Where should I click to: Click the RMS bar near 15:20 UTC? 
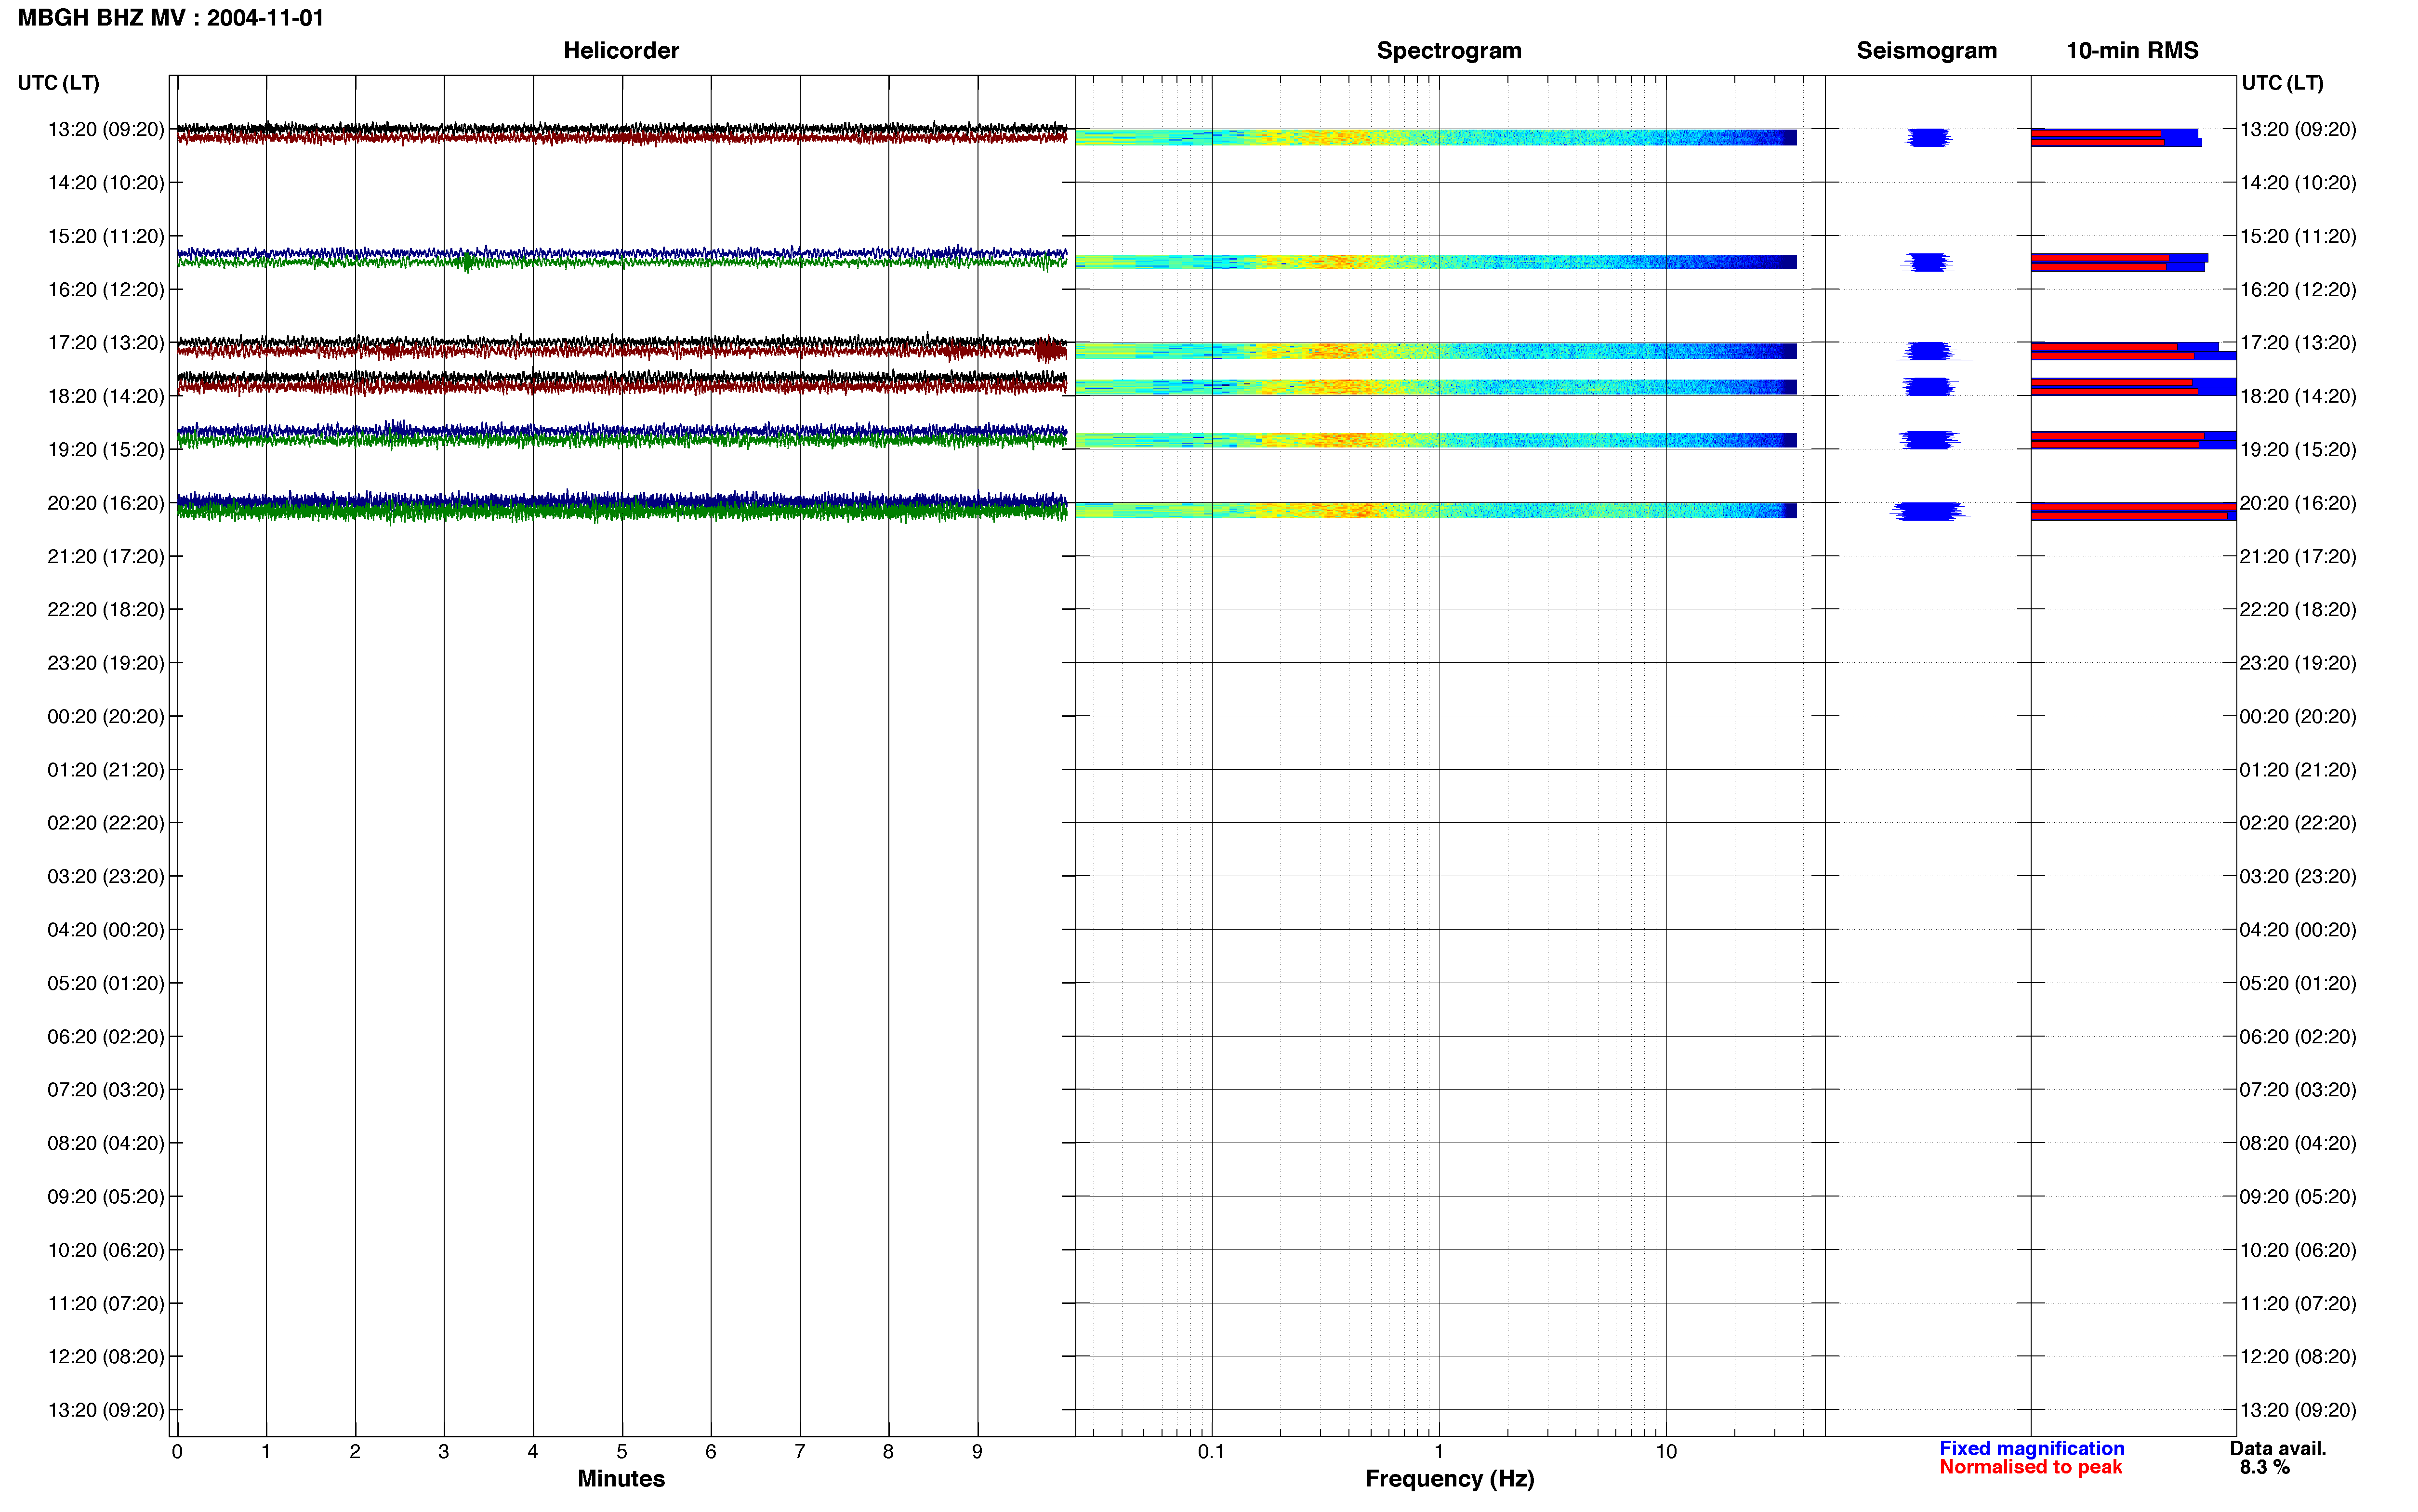click(2119, 262)
